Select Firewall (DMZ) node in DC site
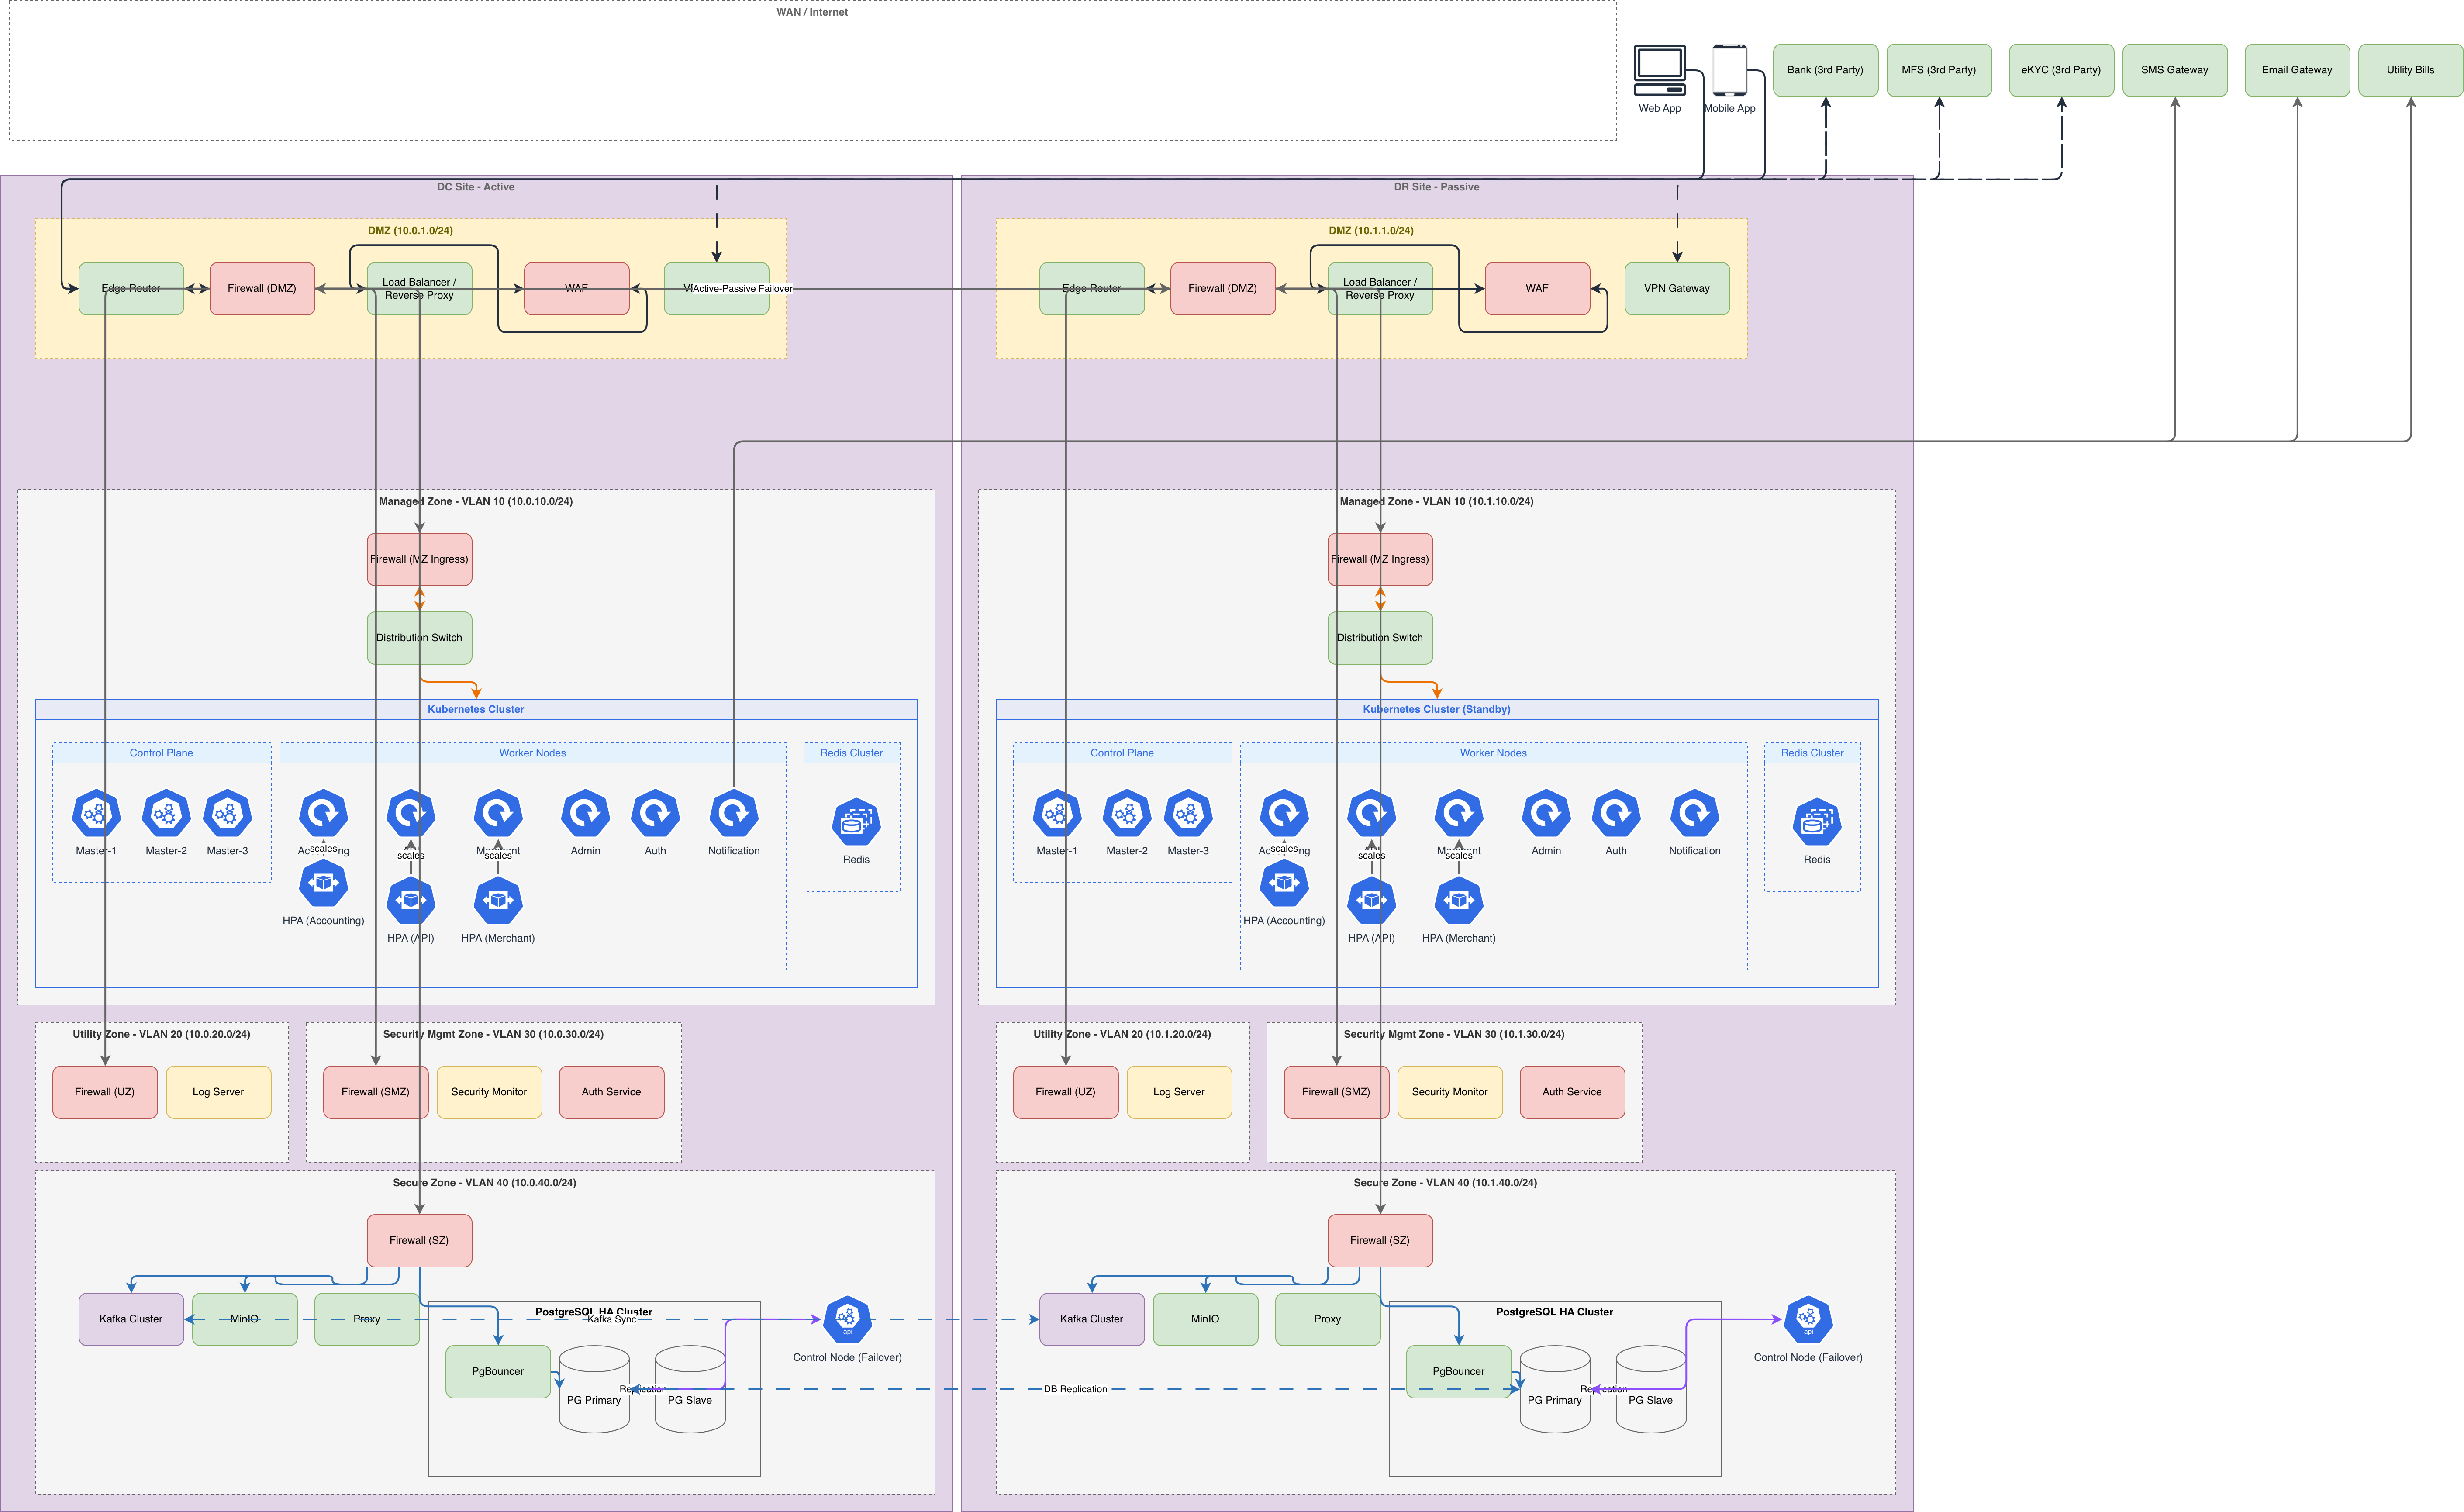Image resolution: width=2464 pixels, height=1512 pixels. tap(262, 289)
